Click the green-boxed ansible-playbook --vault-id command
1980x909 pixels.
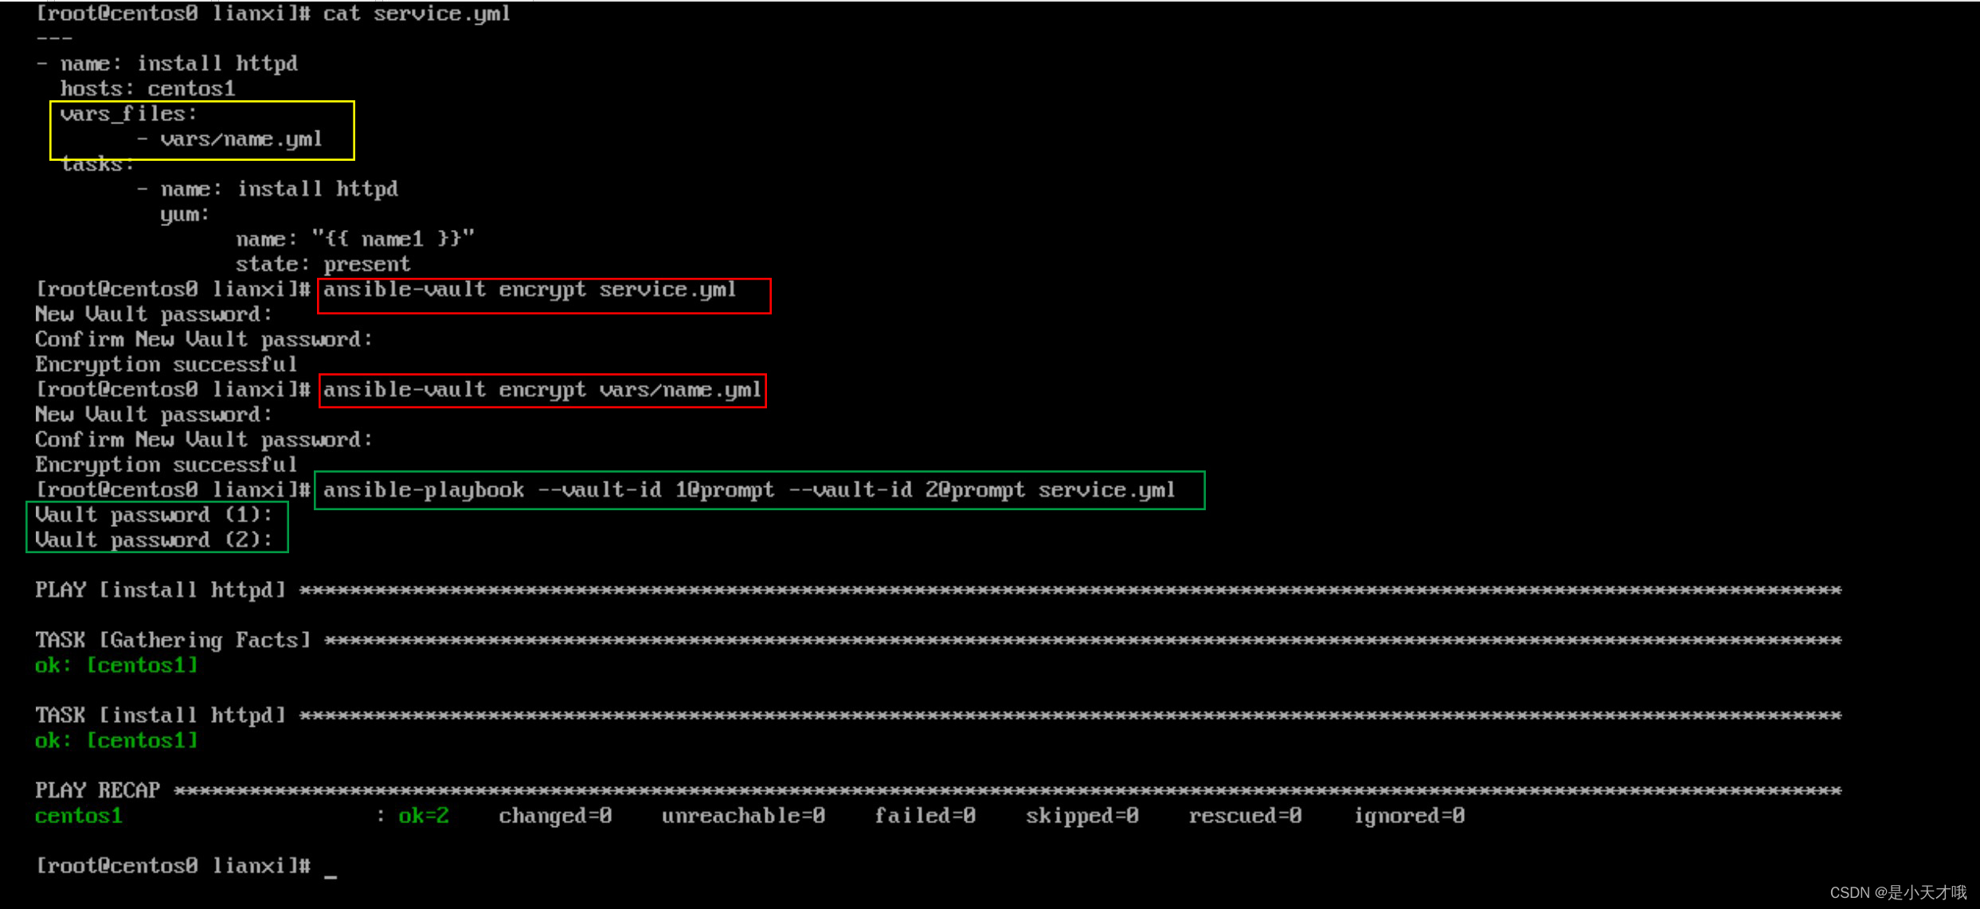(x=749, y=490)
